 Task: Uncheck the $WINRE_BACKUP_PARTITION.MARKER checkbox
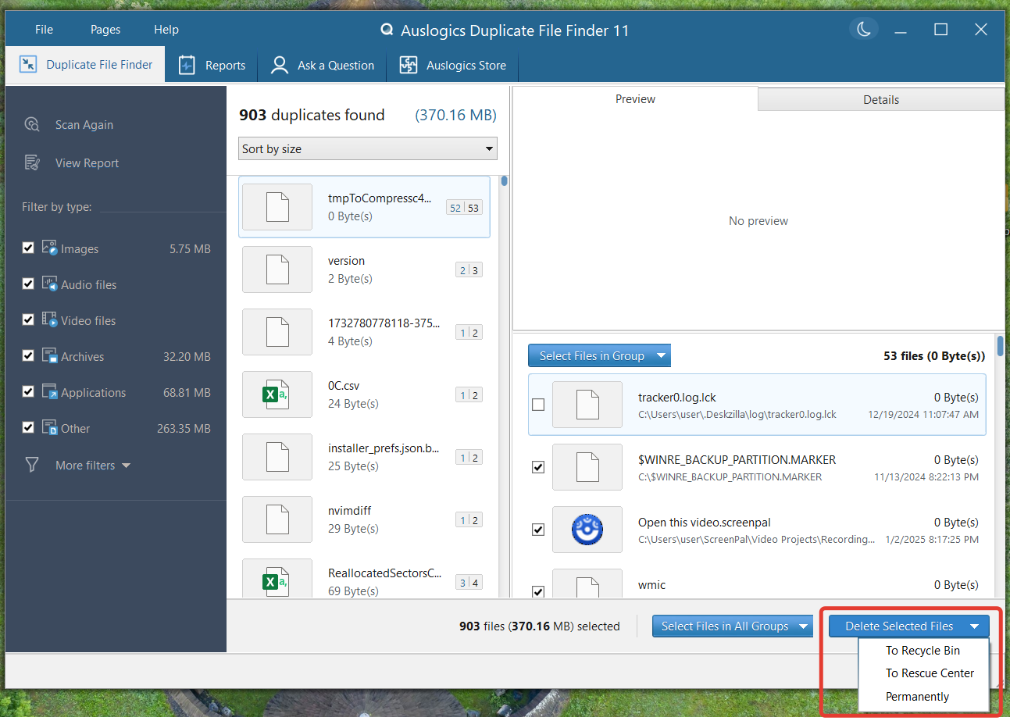click(538, 467)
